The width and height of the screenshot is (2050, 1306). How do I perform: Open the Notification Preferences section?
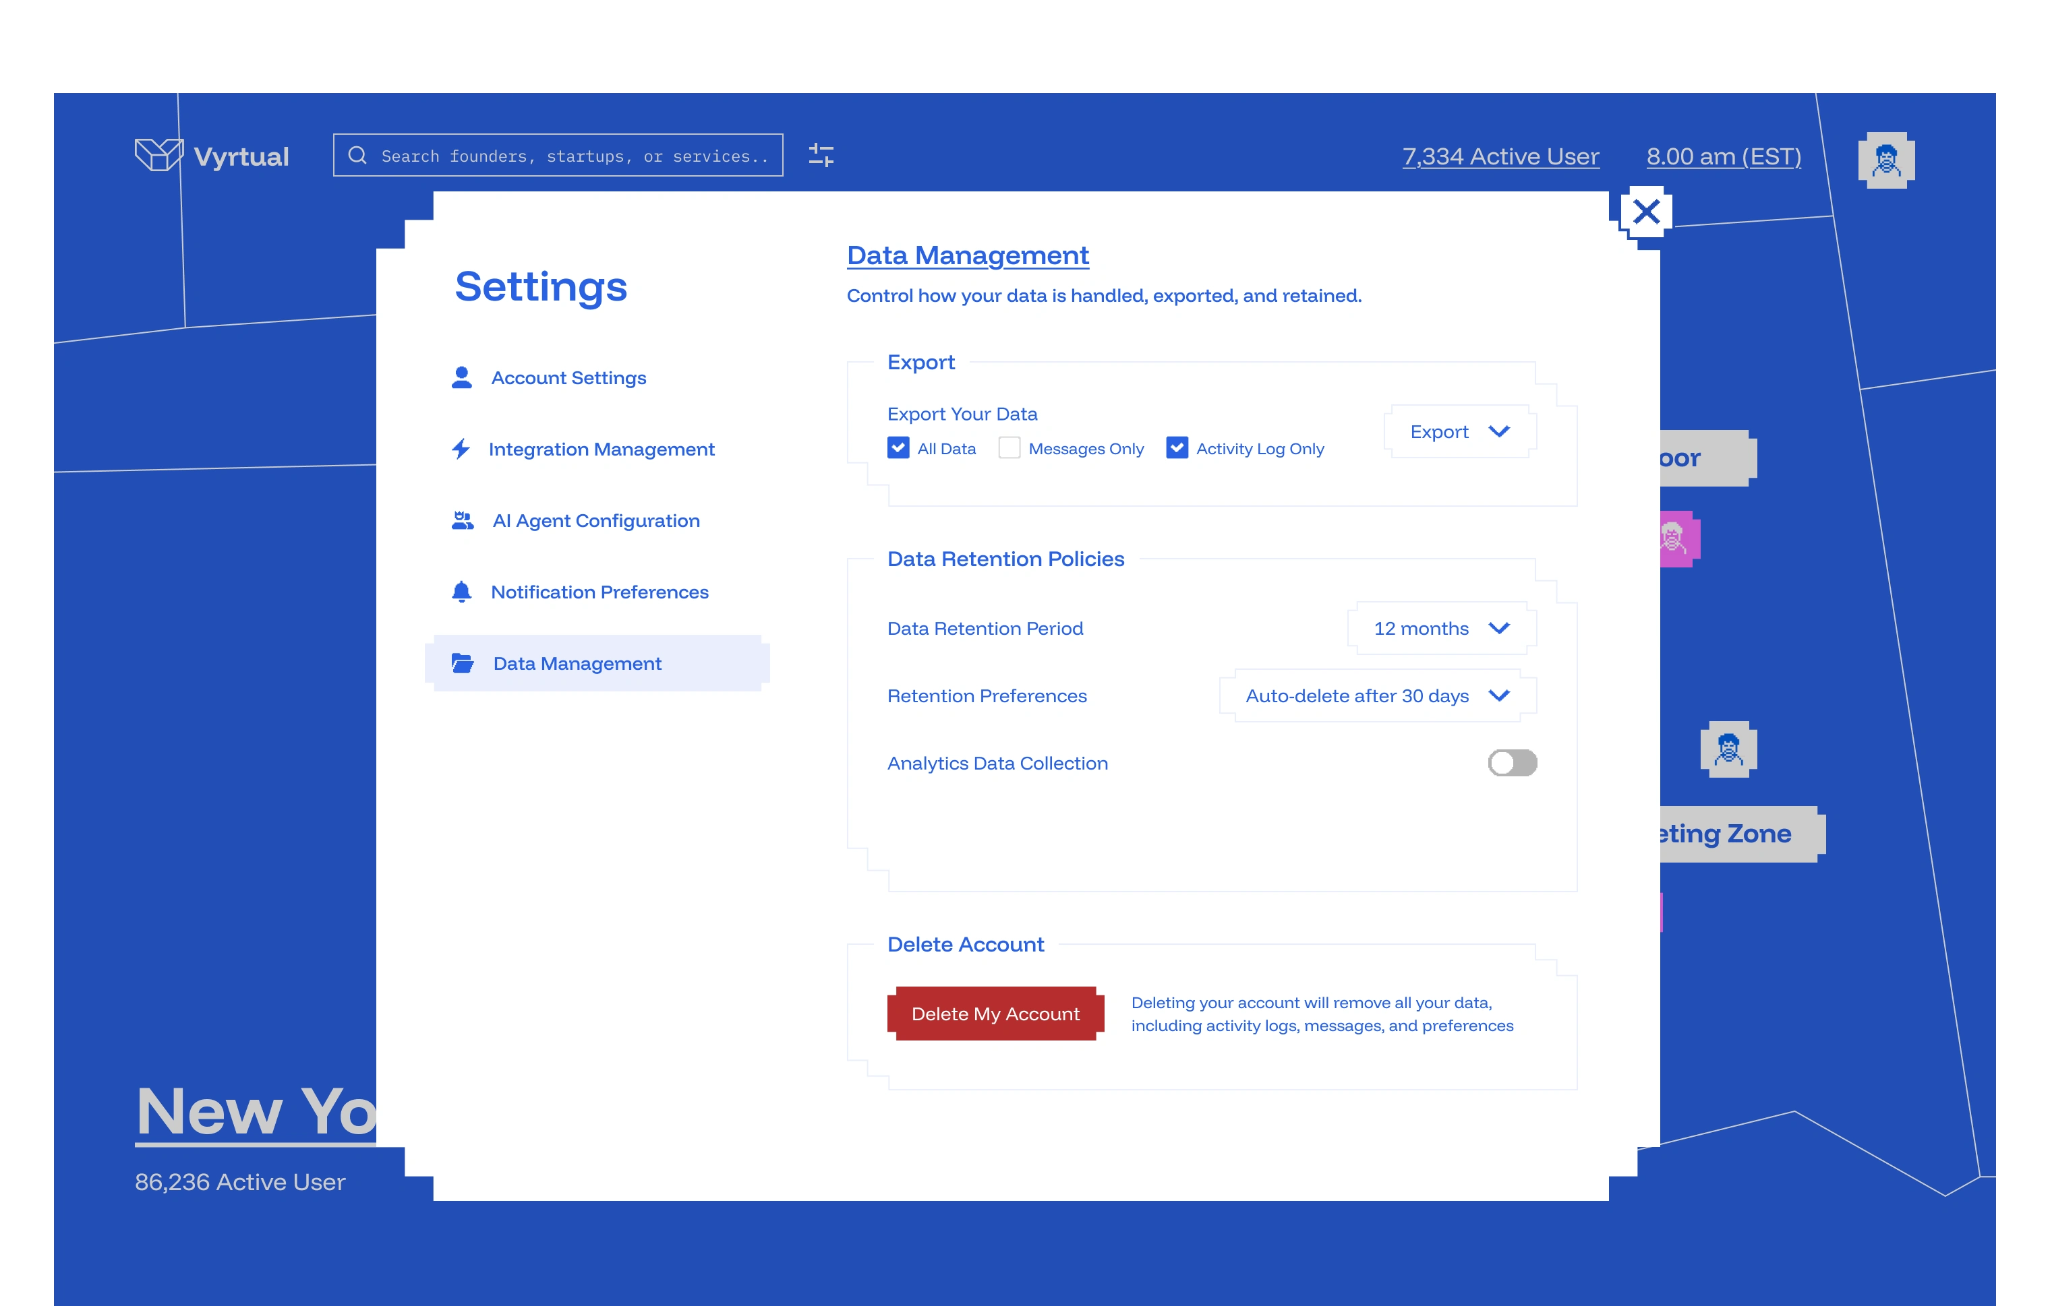pos(599,592)
